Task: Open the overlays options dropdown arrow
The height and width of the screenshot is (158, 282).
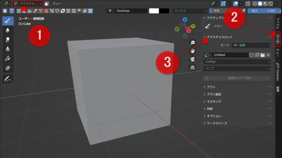Action: (x=241, y=4)
